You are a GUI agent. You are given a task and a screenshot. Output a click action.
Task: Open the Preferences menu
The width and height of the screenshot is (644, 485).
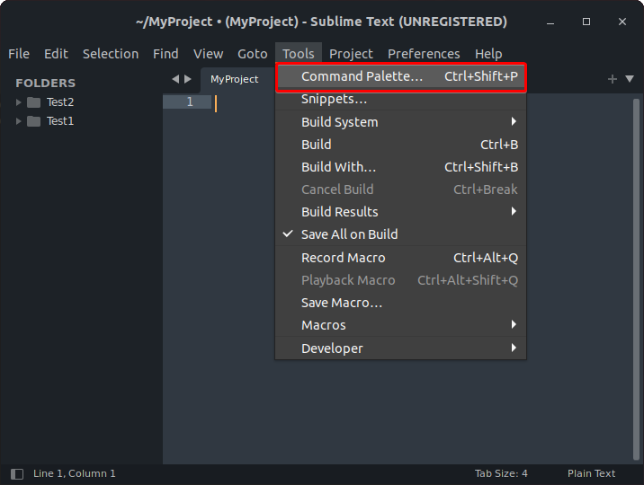(x=424, y=54)
